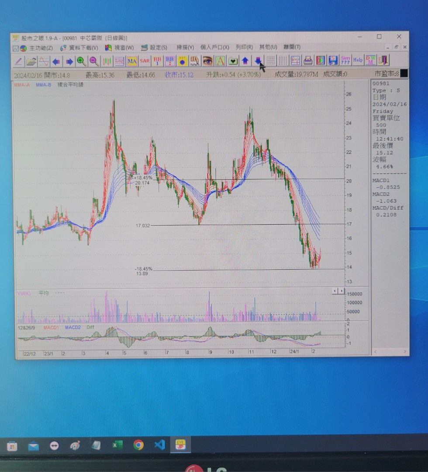Click the candlestick chart icon
This screenshot has height=472, width=428.
coord(107,61)
